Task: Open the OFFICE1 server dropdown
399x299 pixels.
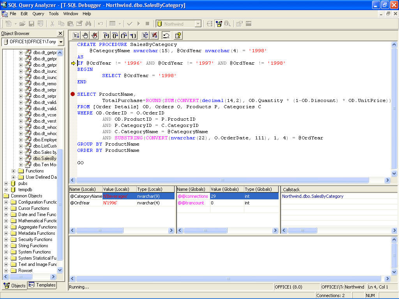Action: click(x=61, y=42)
